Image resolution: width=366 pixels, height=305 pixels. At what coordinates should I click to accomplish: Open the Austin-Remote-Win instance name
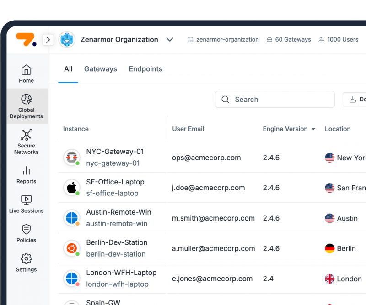click(118, 212)
